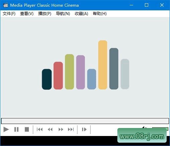Viewport: 170px width, 146px height.
Task: Click the frame-step icon
Action: click(x=84, y=129)
